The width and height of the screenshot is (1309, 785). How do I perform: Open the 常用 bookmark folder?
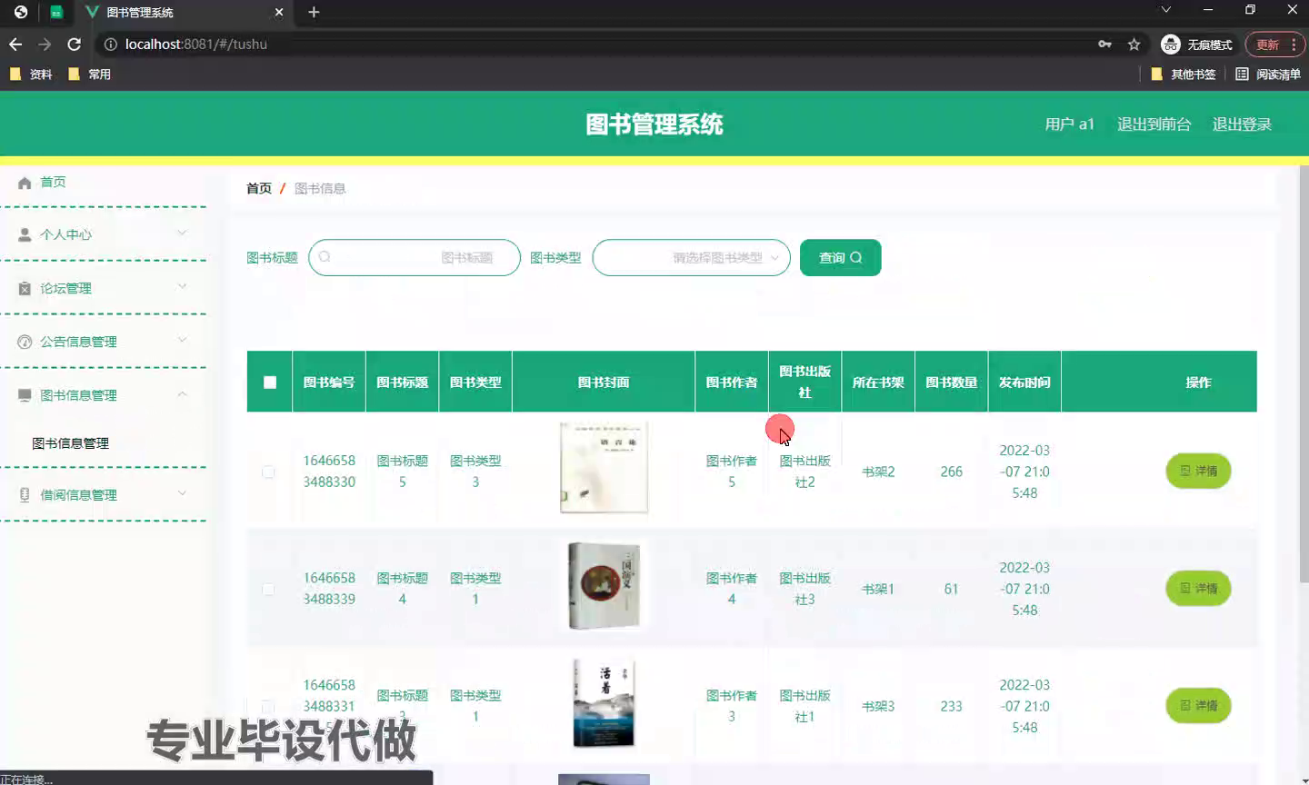pyautogui.click(x=89, y=75)
